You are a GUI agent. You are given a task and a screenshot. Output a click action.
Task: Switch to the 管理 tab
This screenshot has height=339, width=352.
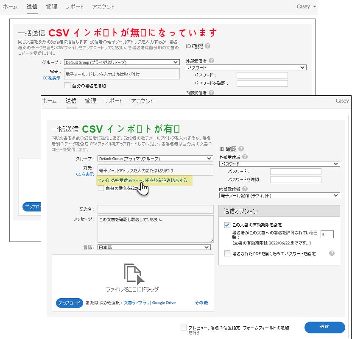click(90, 101)
